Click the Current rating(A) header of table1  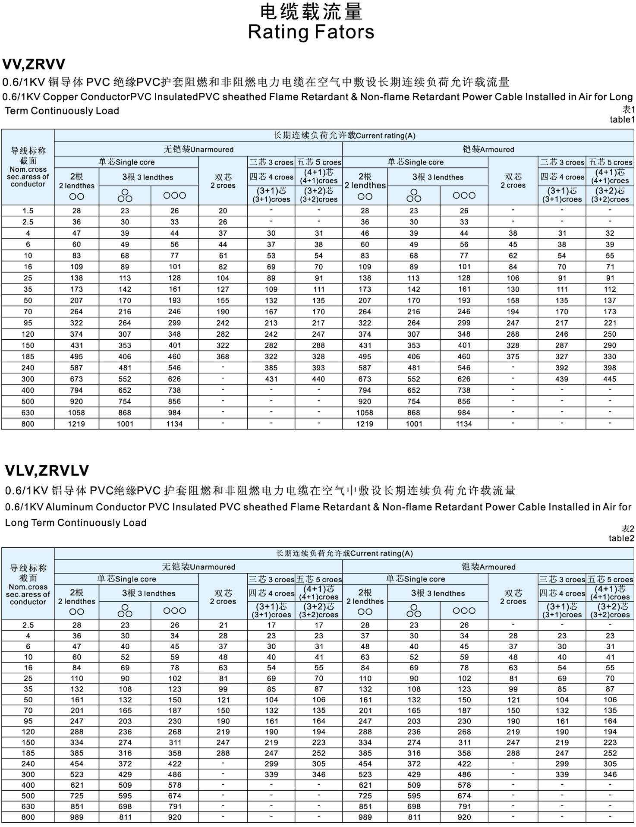pos(344,136)
